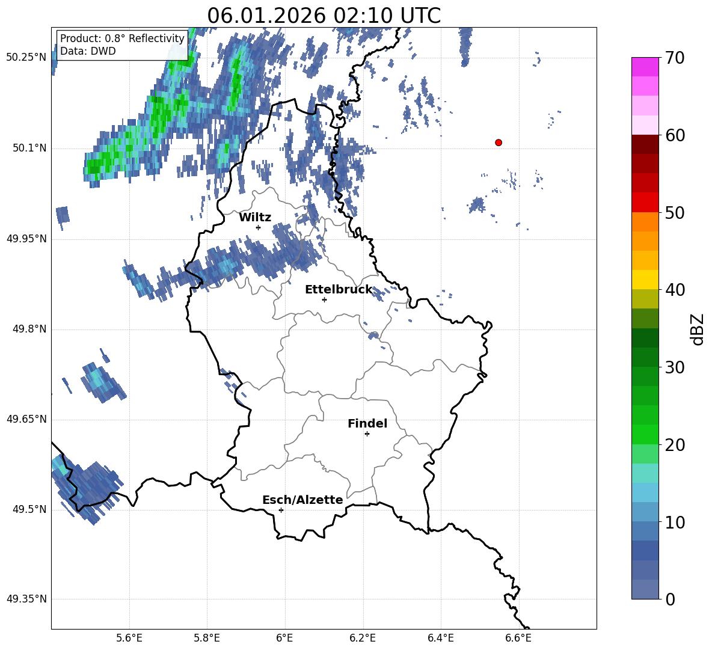712x650 pixels.
Task: Click the dark maroon colorbar segment below 60
Action: [x=645, y=144]
